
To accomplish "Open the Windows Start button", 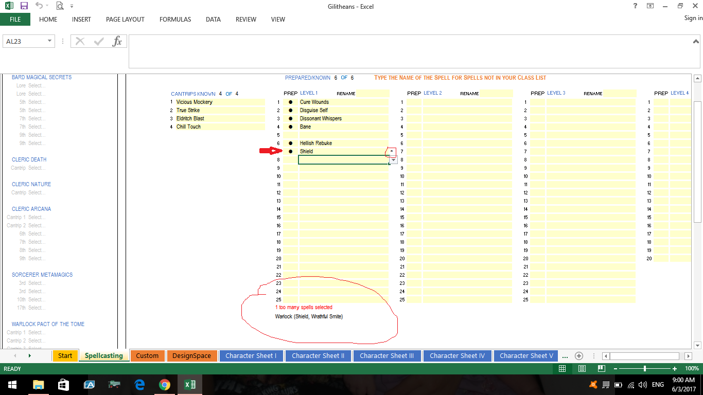I will click(x=11, y=384).
